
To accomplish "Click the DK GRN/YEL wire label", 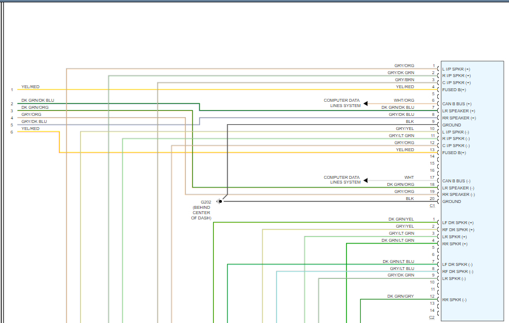I will [401, 219].
